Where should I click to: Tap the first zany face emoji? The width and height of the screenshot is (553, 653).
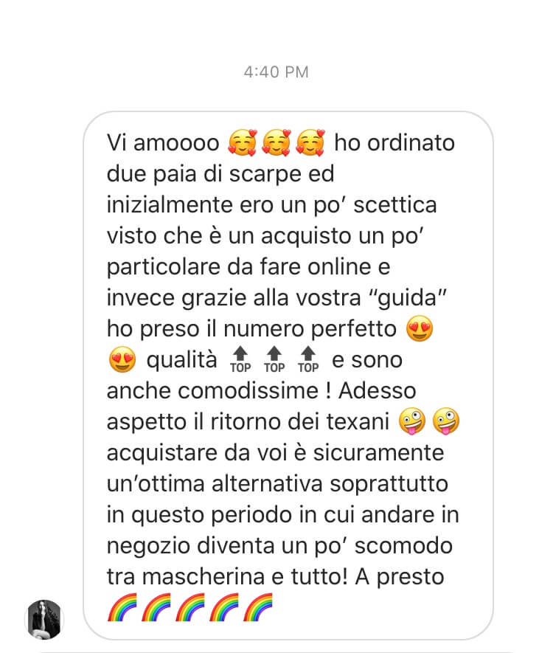pyautogui.click(x=411, y=421)
